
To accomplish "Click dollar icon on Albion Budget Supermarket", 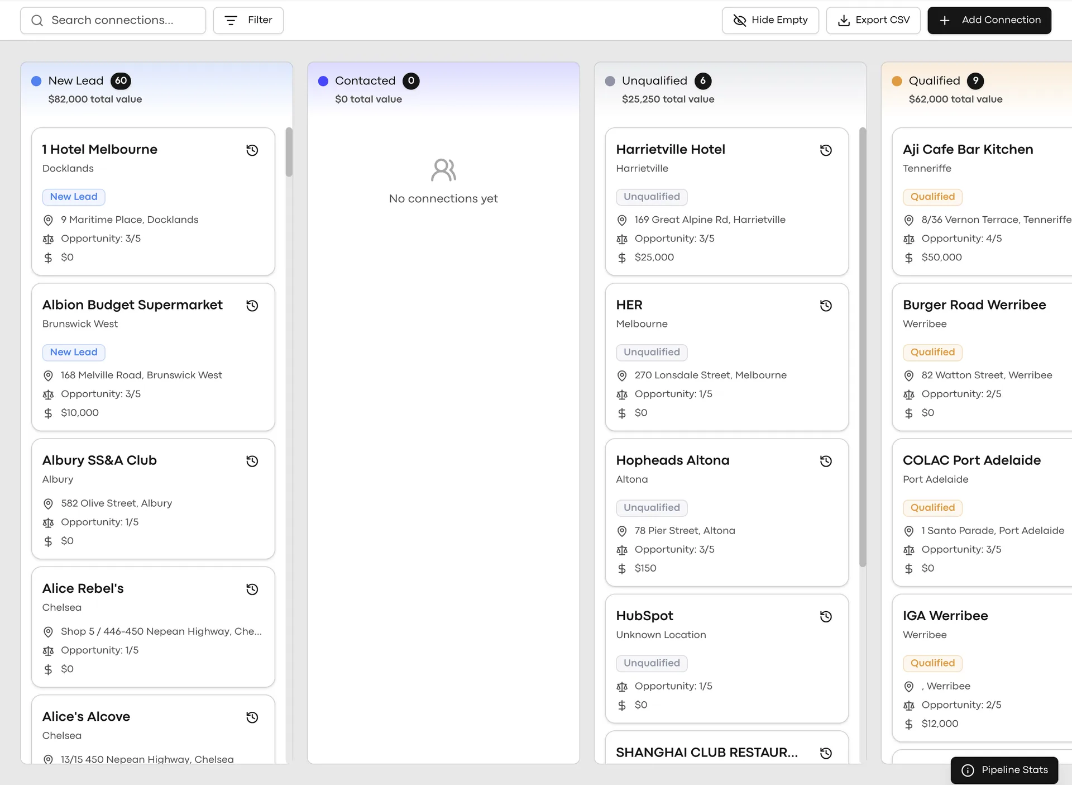I will [x=48, y=413].
